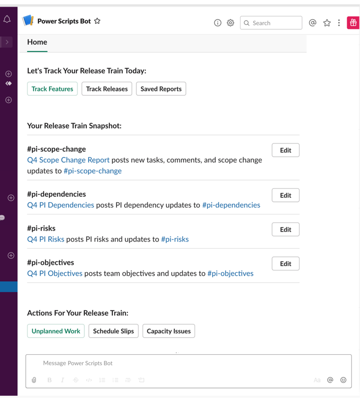Click the double-diamond icon in the sidebar
The image size is (364, 402).
[8, 84]
